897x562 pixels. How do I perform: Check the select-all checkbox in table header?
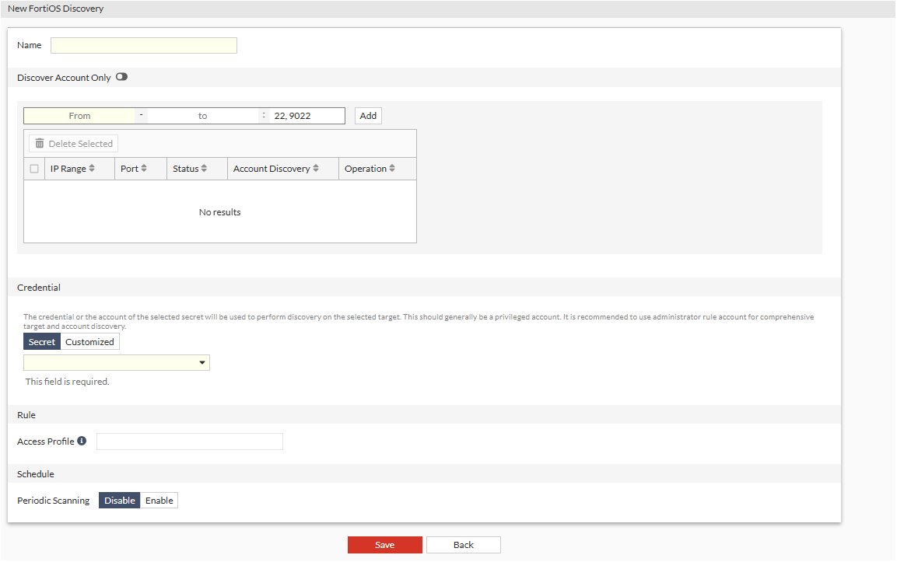tap(34, 169)
